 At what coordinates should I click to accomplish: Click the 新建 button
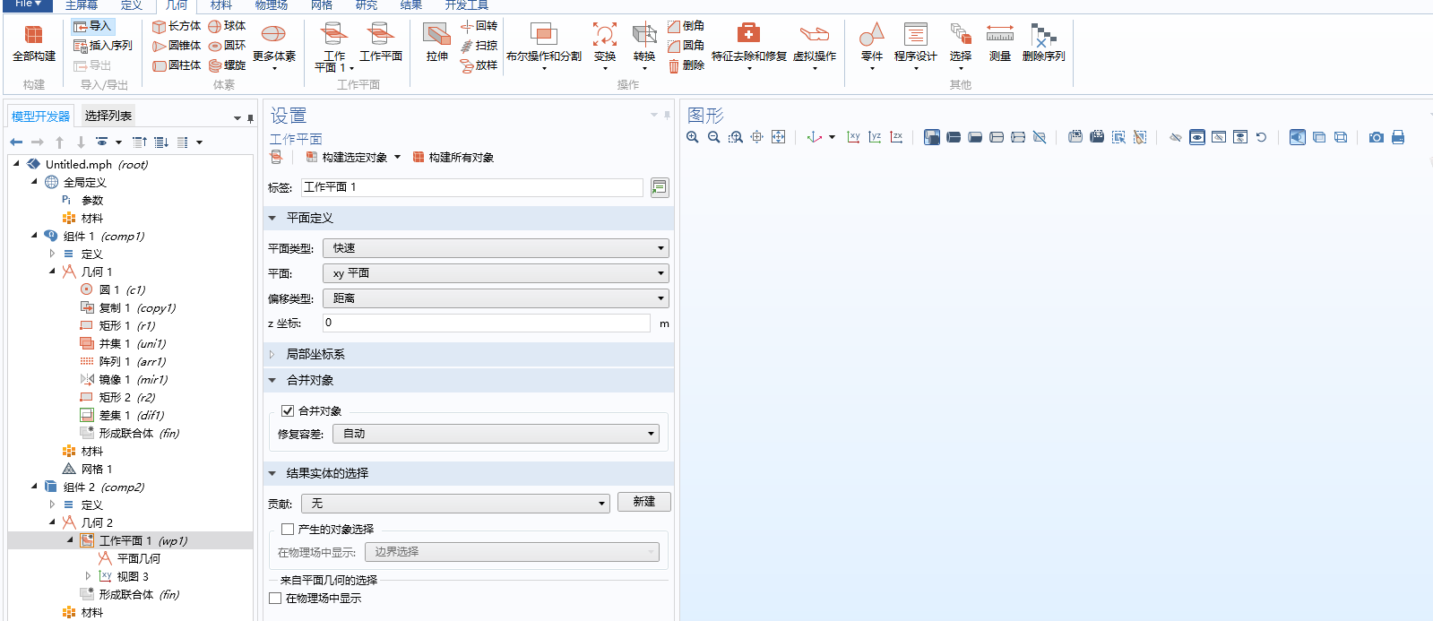[x=643, y=502]
